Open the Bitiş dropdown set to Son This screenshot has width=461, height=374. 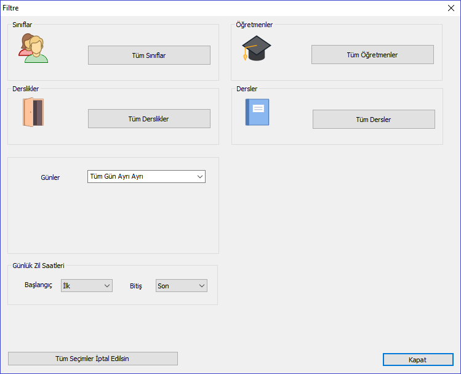click(182, 286)
